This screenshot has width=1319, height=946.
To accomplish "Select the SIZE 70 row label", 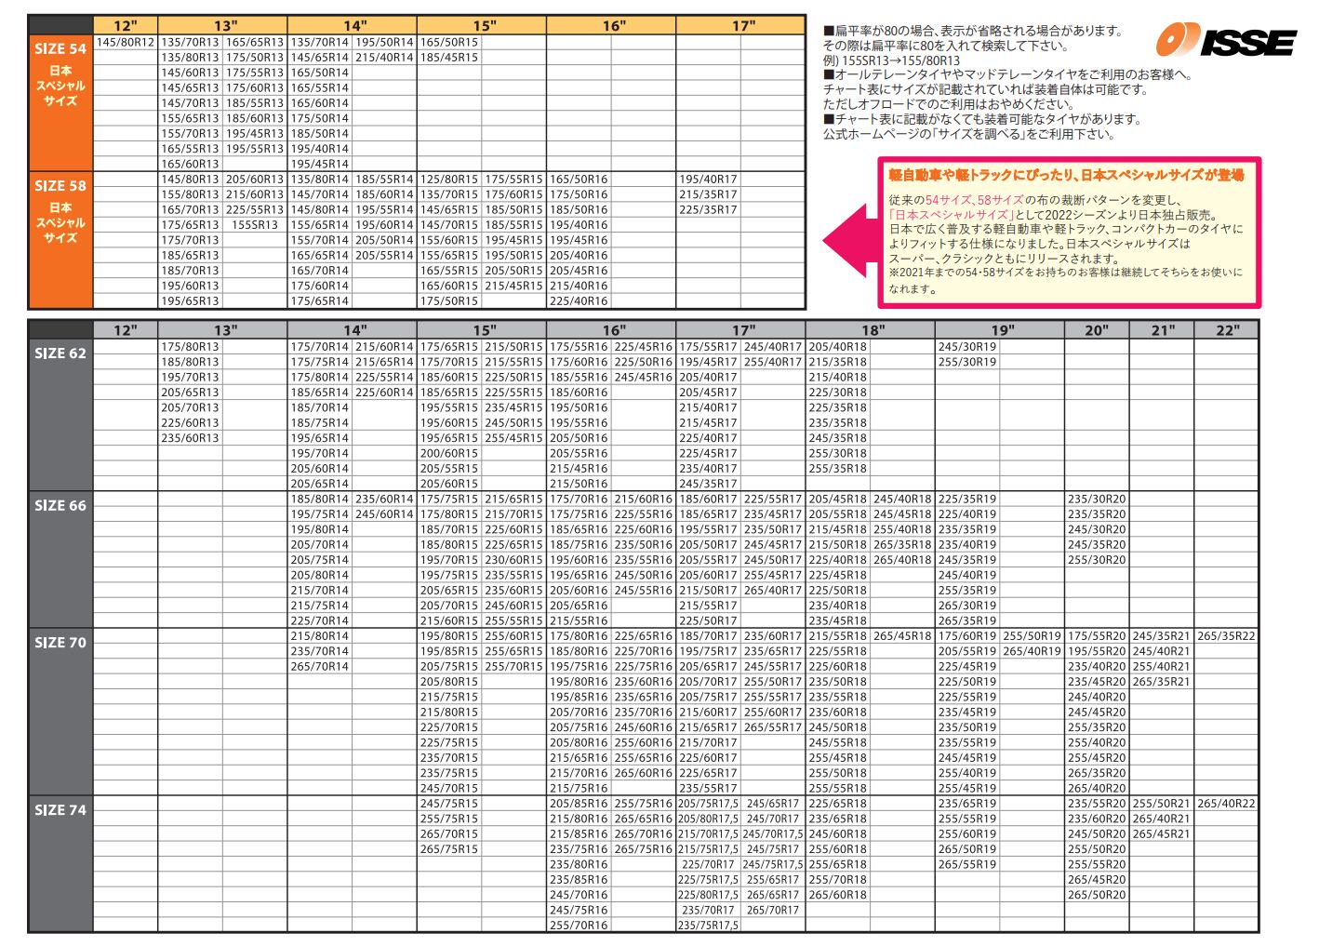I will [60, 643].
